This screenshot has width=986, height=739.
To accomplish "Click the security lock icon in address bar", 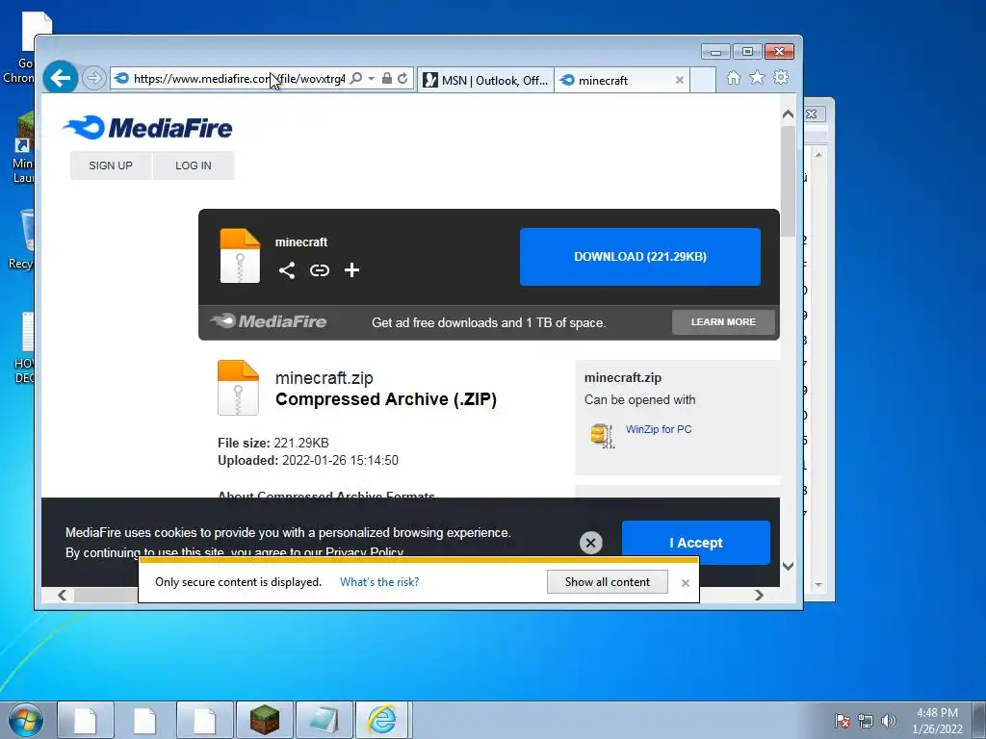I will tap(387, 79).
